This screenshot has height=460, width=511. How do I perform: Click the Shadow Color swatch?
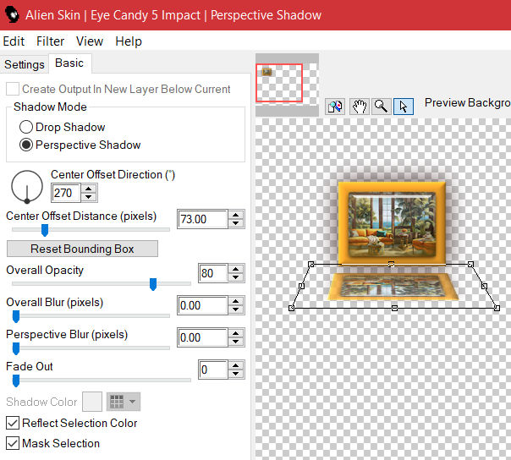(x=92, y=402)
